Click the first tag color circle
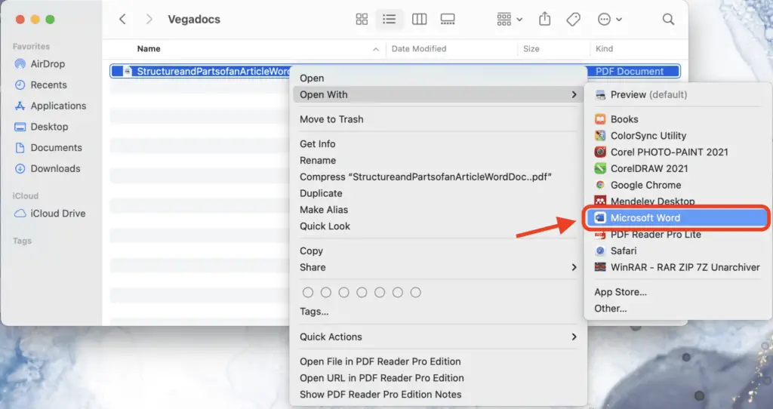The image size is (773, 409). pos(308,293)
